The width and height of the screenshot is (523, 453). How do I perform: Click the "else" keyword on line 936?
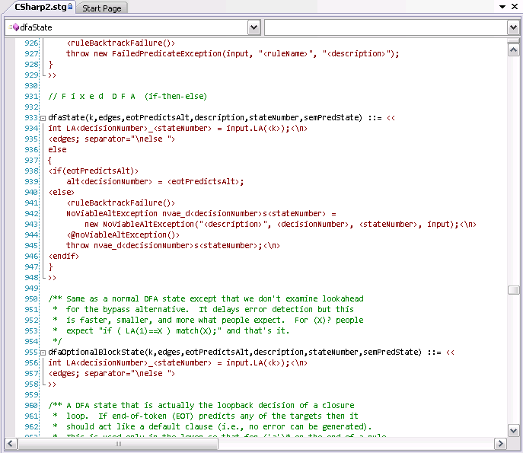57,150
